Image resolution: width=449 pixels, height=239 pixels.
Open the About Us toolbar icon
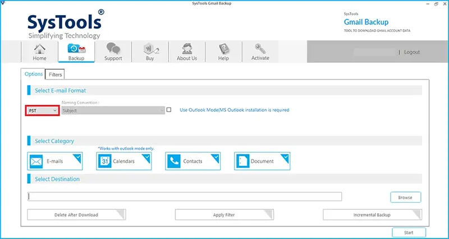pyautogui.click(x=187, y=49)
